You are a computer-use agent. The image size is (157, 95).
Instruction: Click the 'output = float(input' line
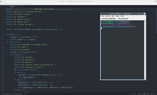24,37
